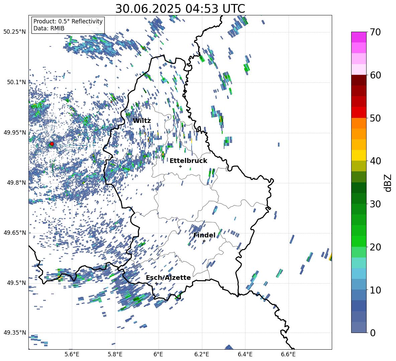Click the orange colorbar segment below 50
396x361 pixels.
359,123
